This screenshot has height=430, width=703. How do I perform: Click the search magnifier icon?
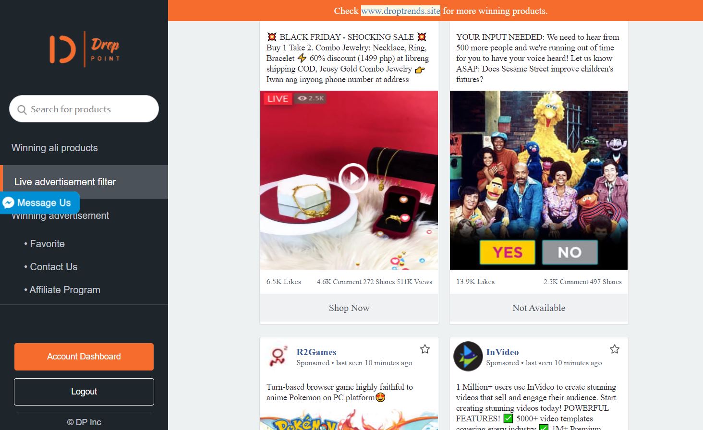tap(22, 109)
